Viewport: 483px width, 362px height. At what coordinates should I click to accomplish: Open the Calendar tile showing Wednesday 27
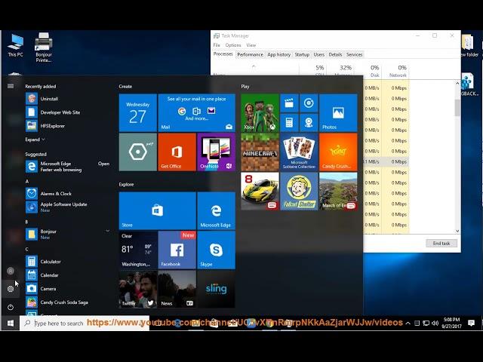point(137,113)
